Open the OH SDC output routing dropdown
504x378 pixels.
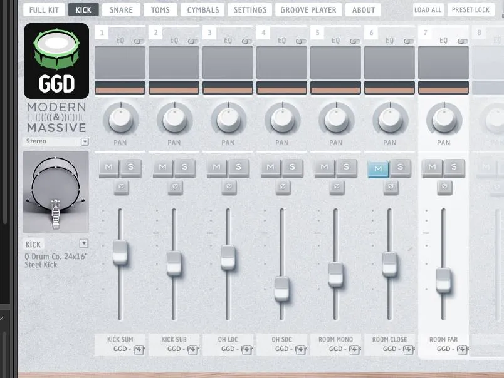(300, 350)
